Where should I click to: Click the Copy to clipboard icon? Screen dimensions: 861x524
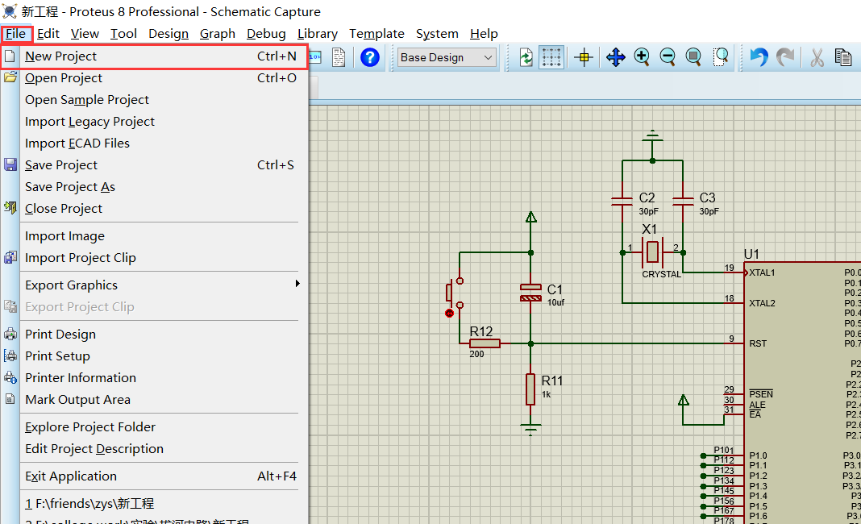[x=843, y=57]
